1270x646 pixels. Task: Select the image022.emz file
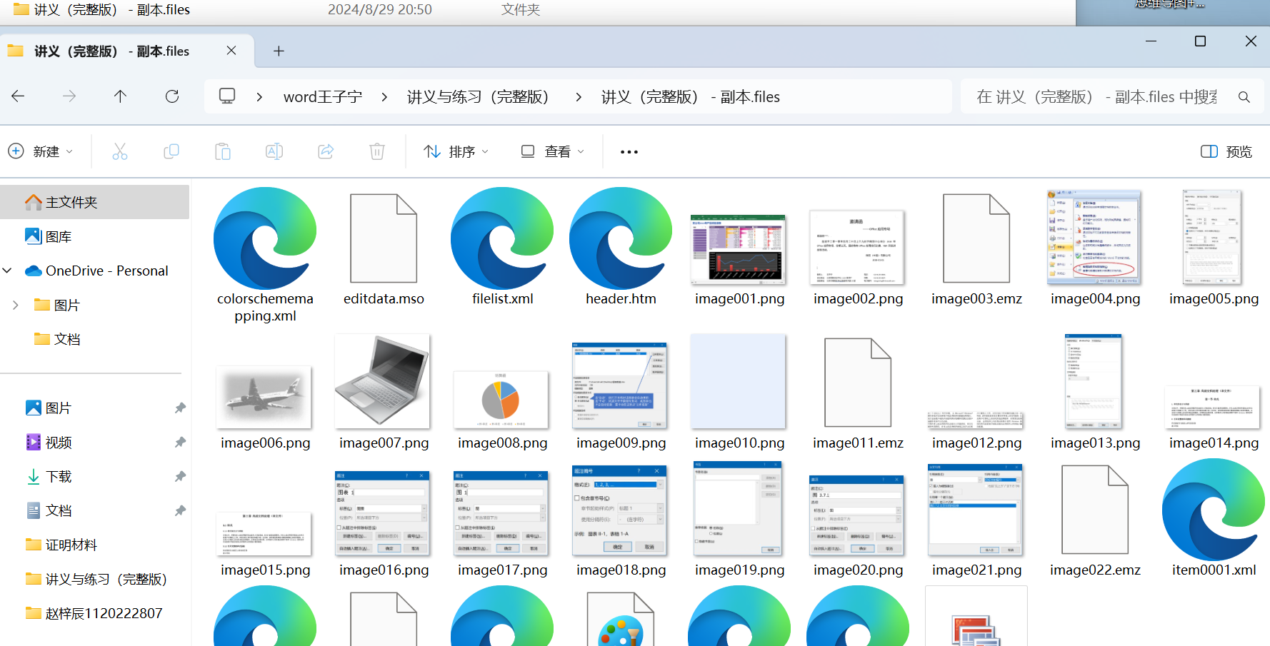point(1095,510)
